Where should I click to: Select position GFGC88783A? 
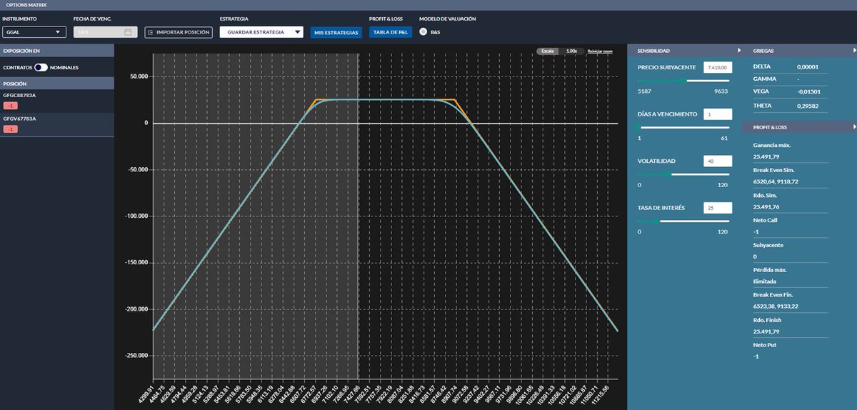tap(56, 101)
